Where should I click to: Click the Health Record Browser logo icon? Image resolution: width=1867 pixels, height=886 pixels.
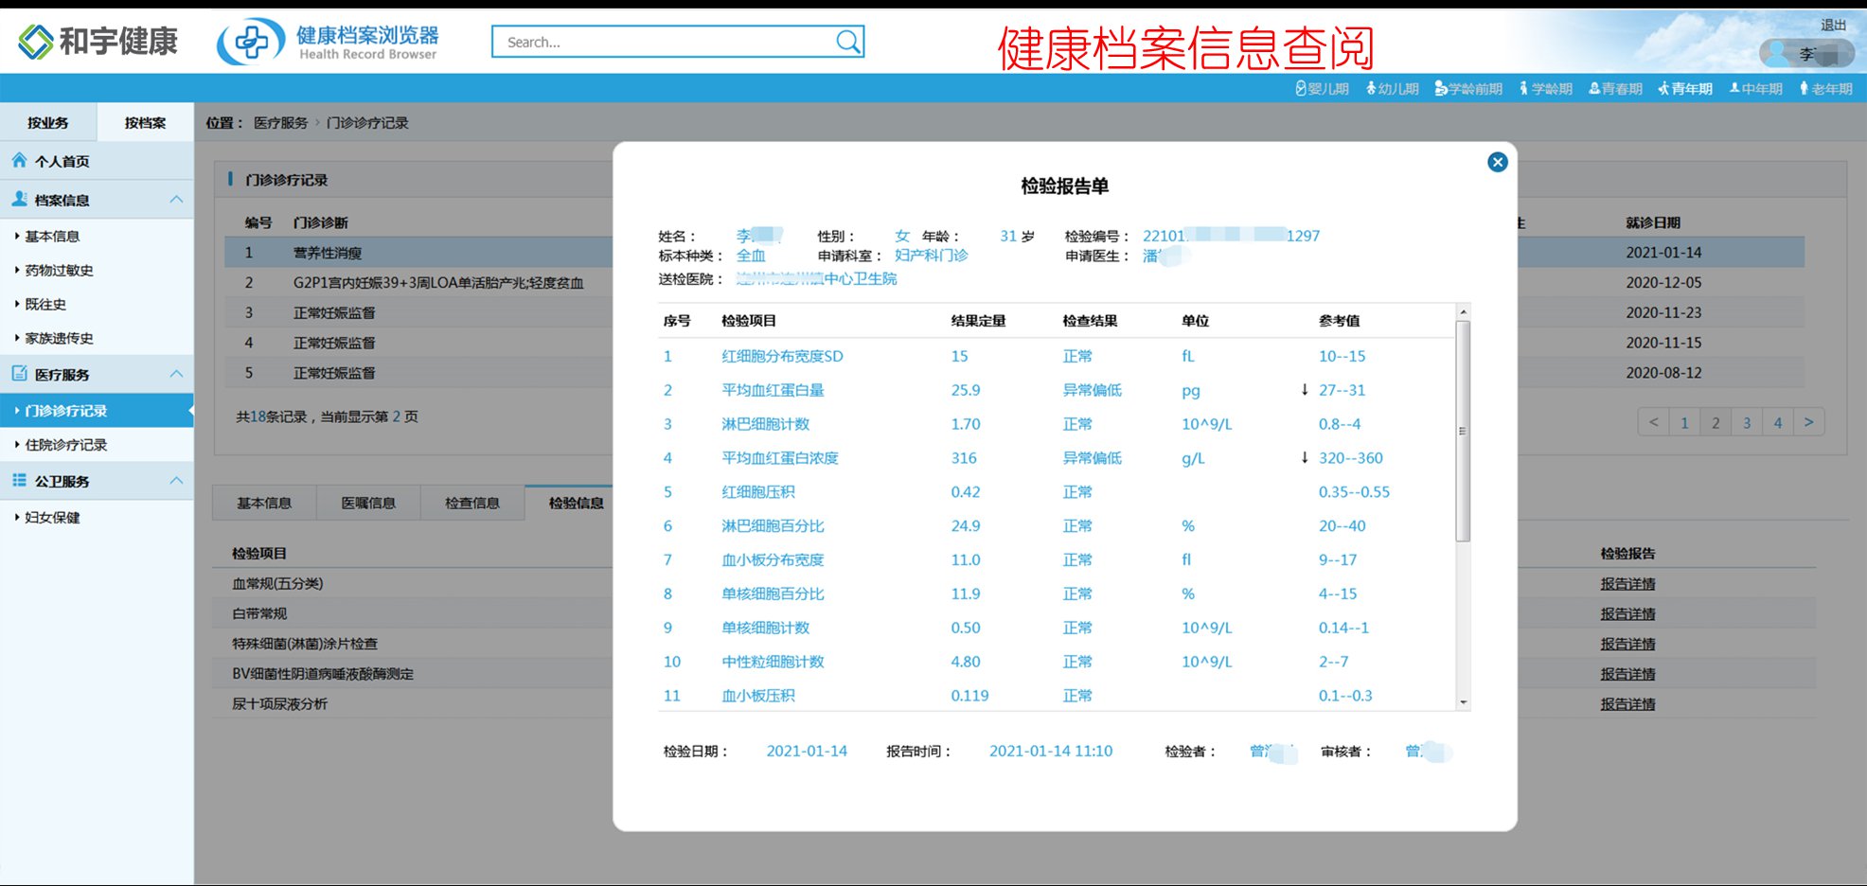[x=252, y=42]
